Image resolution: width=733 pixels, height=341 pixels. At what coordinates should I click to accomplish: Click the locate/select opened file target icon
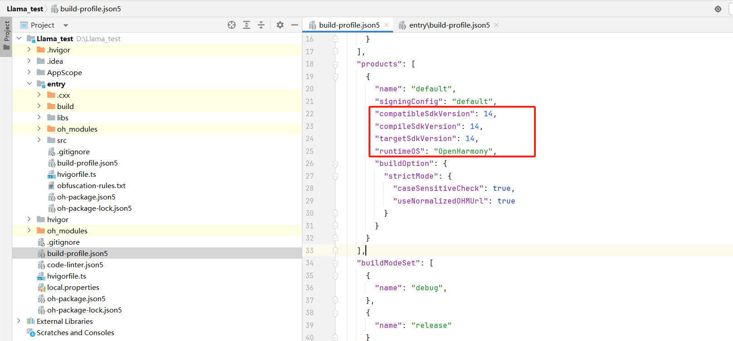pos(232,25)
